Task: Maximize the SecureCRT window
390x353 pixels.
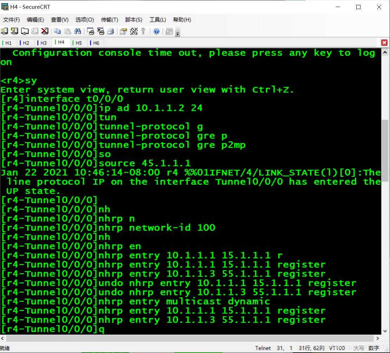Action: [x=358, y=7]
